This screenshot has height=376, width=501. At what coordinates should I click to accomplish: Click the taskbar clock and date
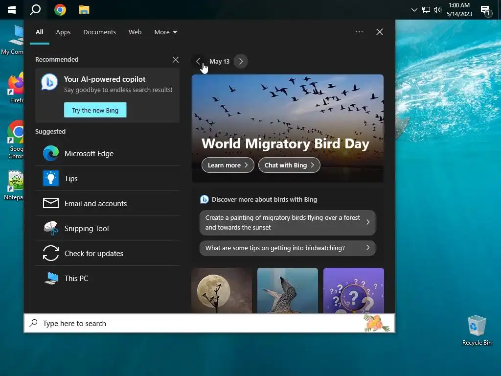(459, 10)
